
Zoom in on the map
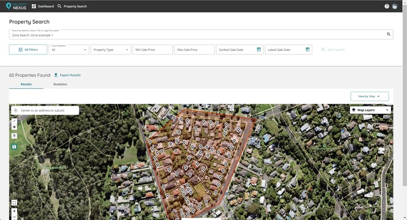pyautogui.click(x=14, y=211)
